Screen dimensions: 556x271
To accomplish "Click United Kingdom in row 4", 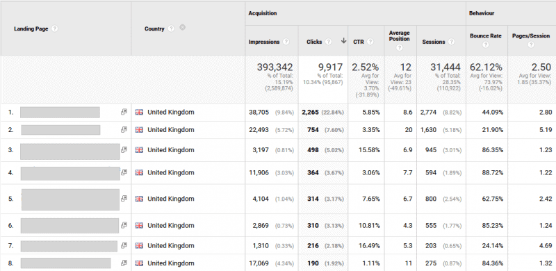I will click(171, 172).
